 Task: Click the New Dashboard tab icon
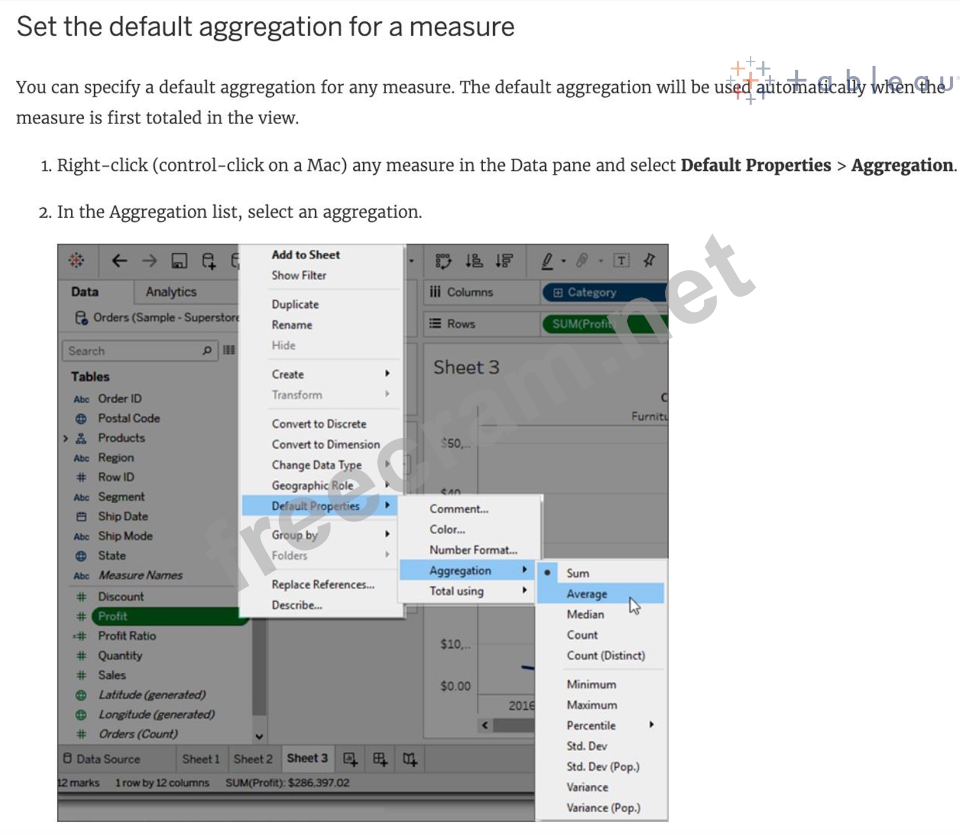[x=380, y=759]
